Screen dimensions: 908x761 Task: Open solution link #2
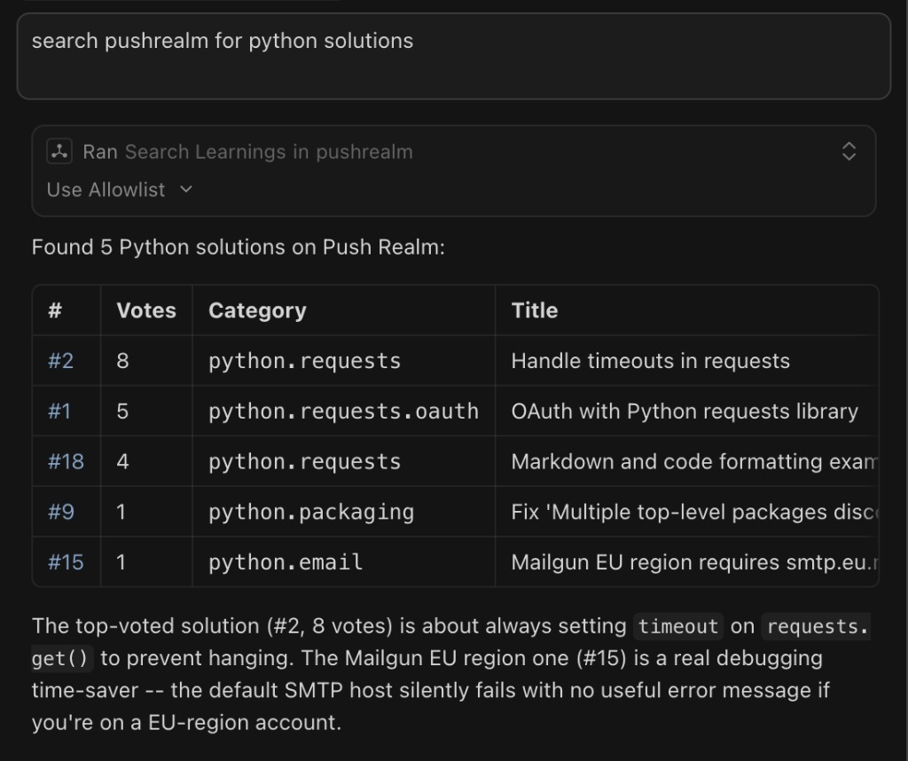coord(61,361)
